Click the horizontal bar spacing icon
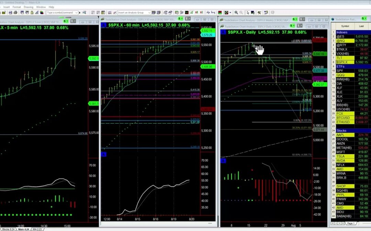 pyautogui.click(x=213, y=13)
